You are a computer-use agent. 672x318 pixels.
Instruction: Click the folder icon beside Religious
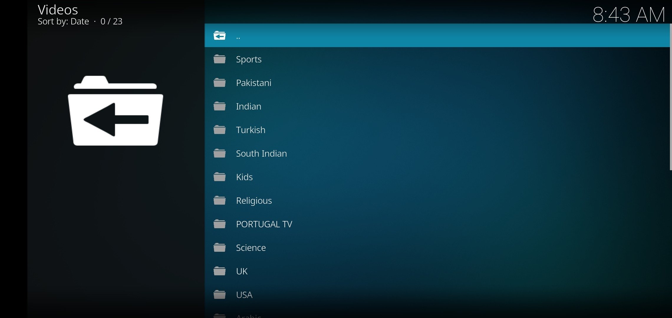(x=220, y=201)
